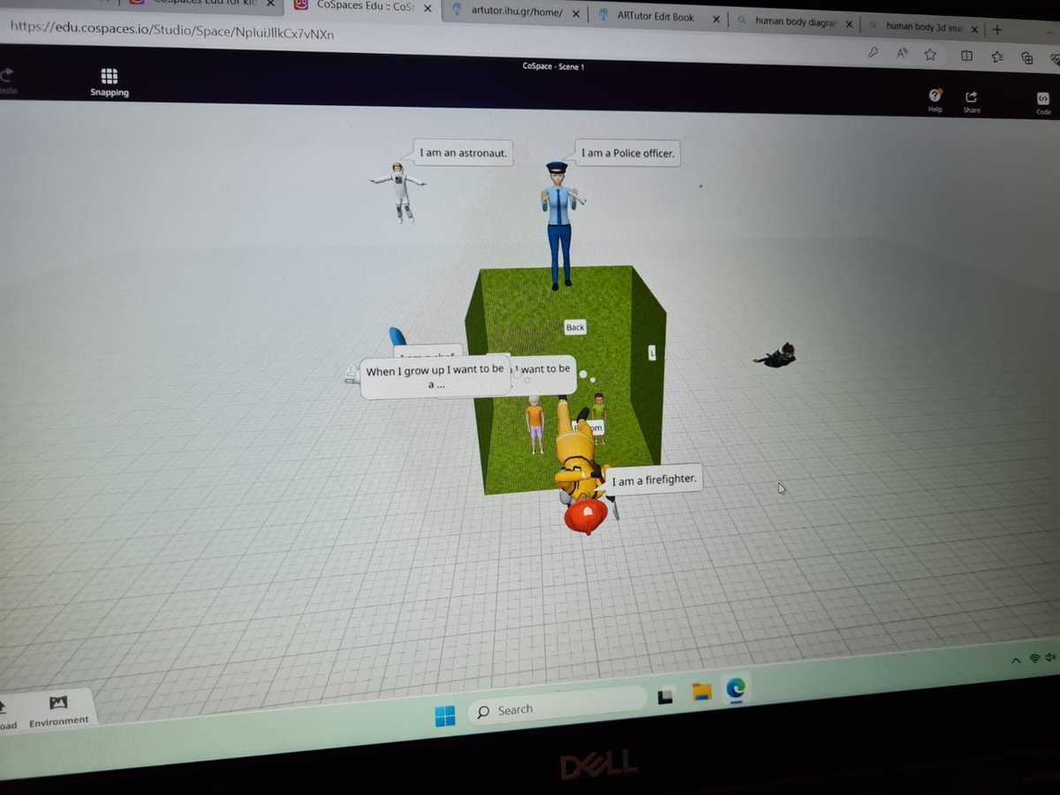Open the Code editor
The width and height of the screenshot is (1060, 795).
pos(1042,104)
